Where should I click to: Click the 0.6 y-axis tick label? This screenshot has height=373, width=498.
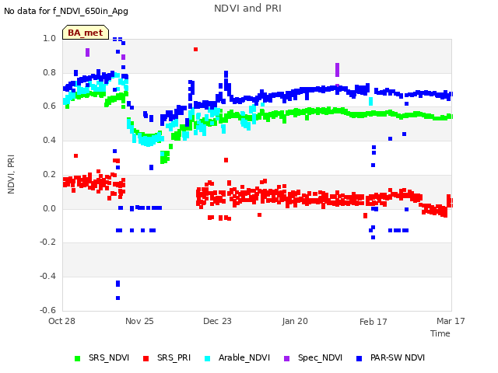tap(50, 106)
